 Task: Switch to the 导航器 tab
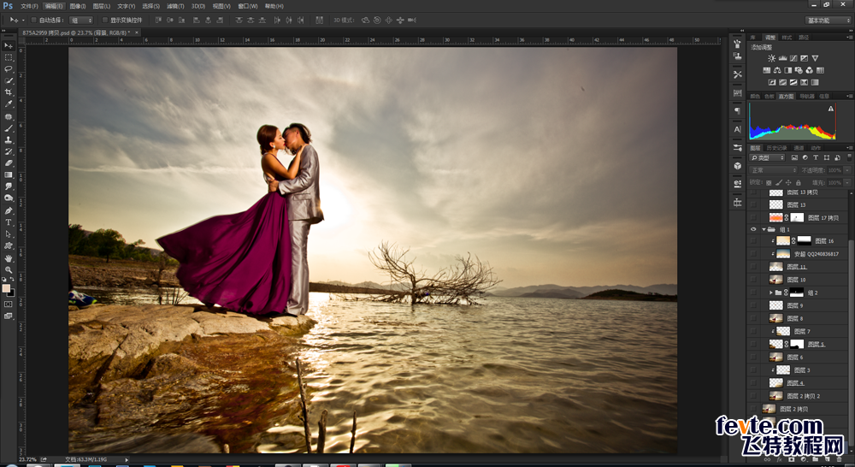coord(807,96)
